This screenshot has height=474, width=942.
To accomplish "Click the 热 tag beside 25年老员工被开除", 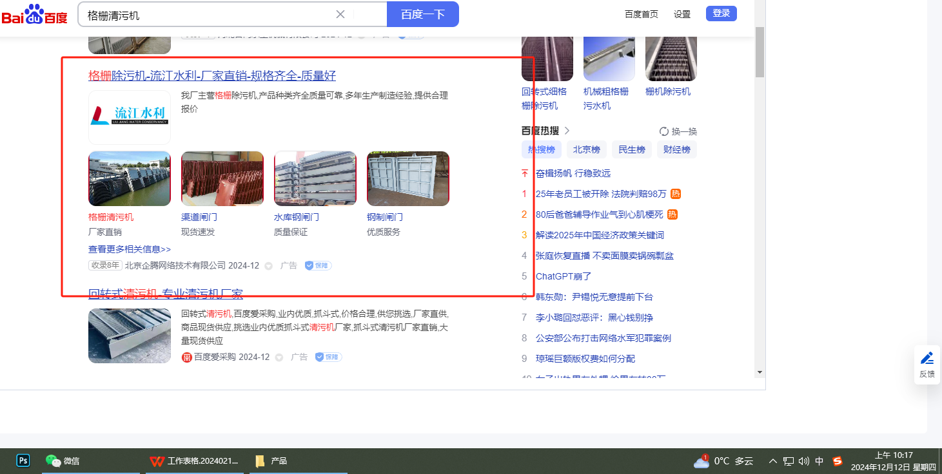I will tap(676, 194).
